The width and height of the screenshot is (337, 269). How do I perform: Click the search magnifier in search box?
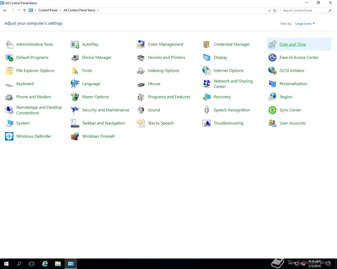[330, 11]
